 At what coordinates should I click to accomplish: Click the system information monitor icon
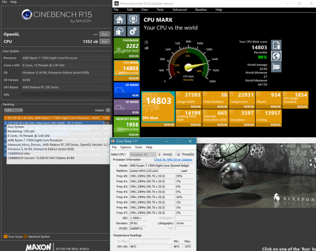pos(133,20)
